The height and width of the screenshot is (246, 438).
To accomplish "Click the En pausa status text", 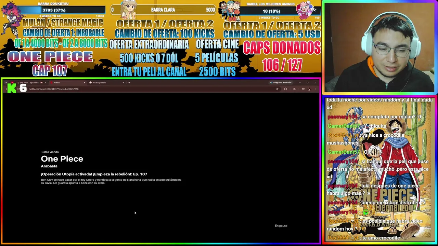I will 281,226.
